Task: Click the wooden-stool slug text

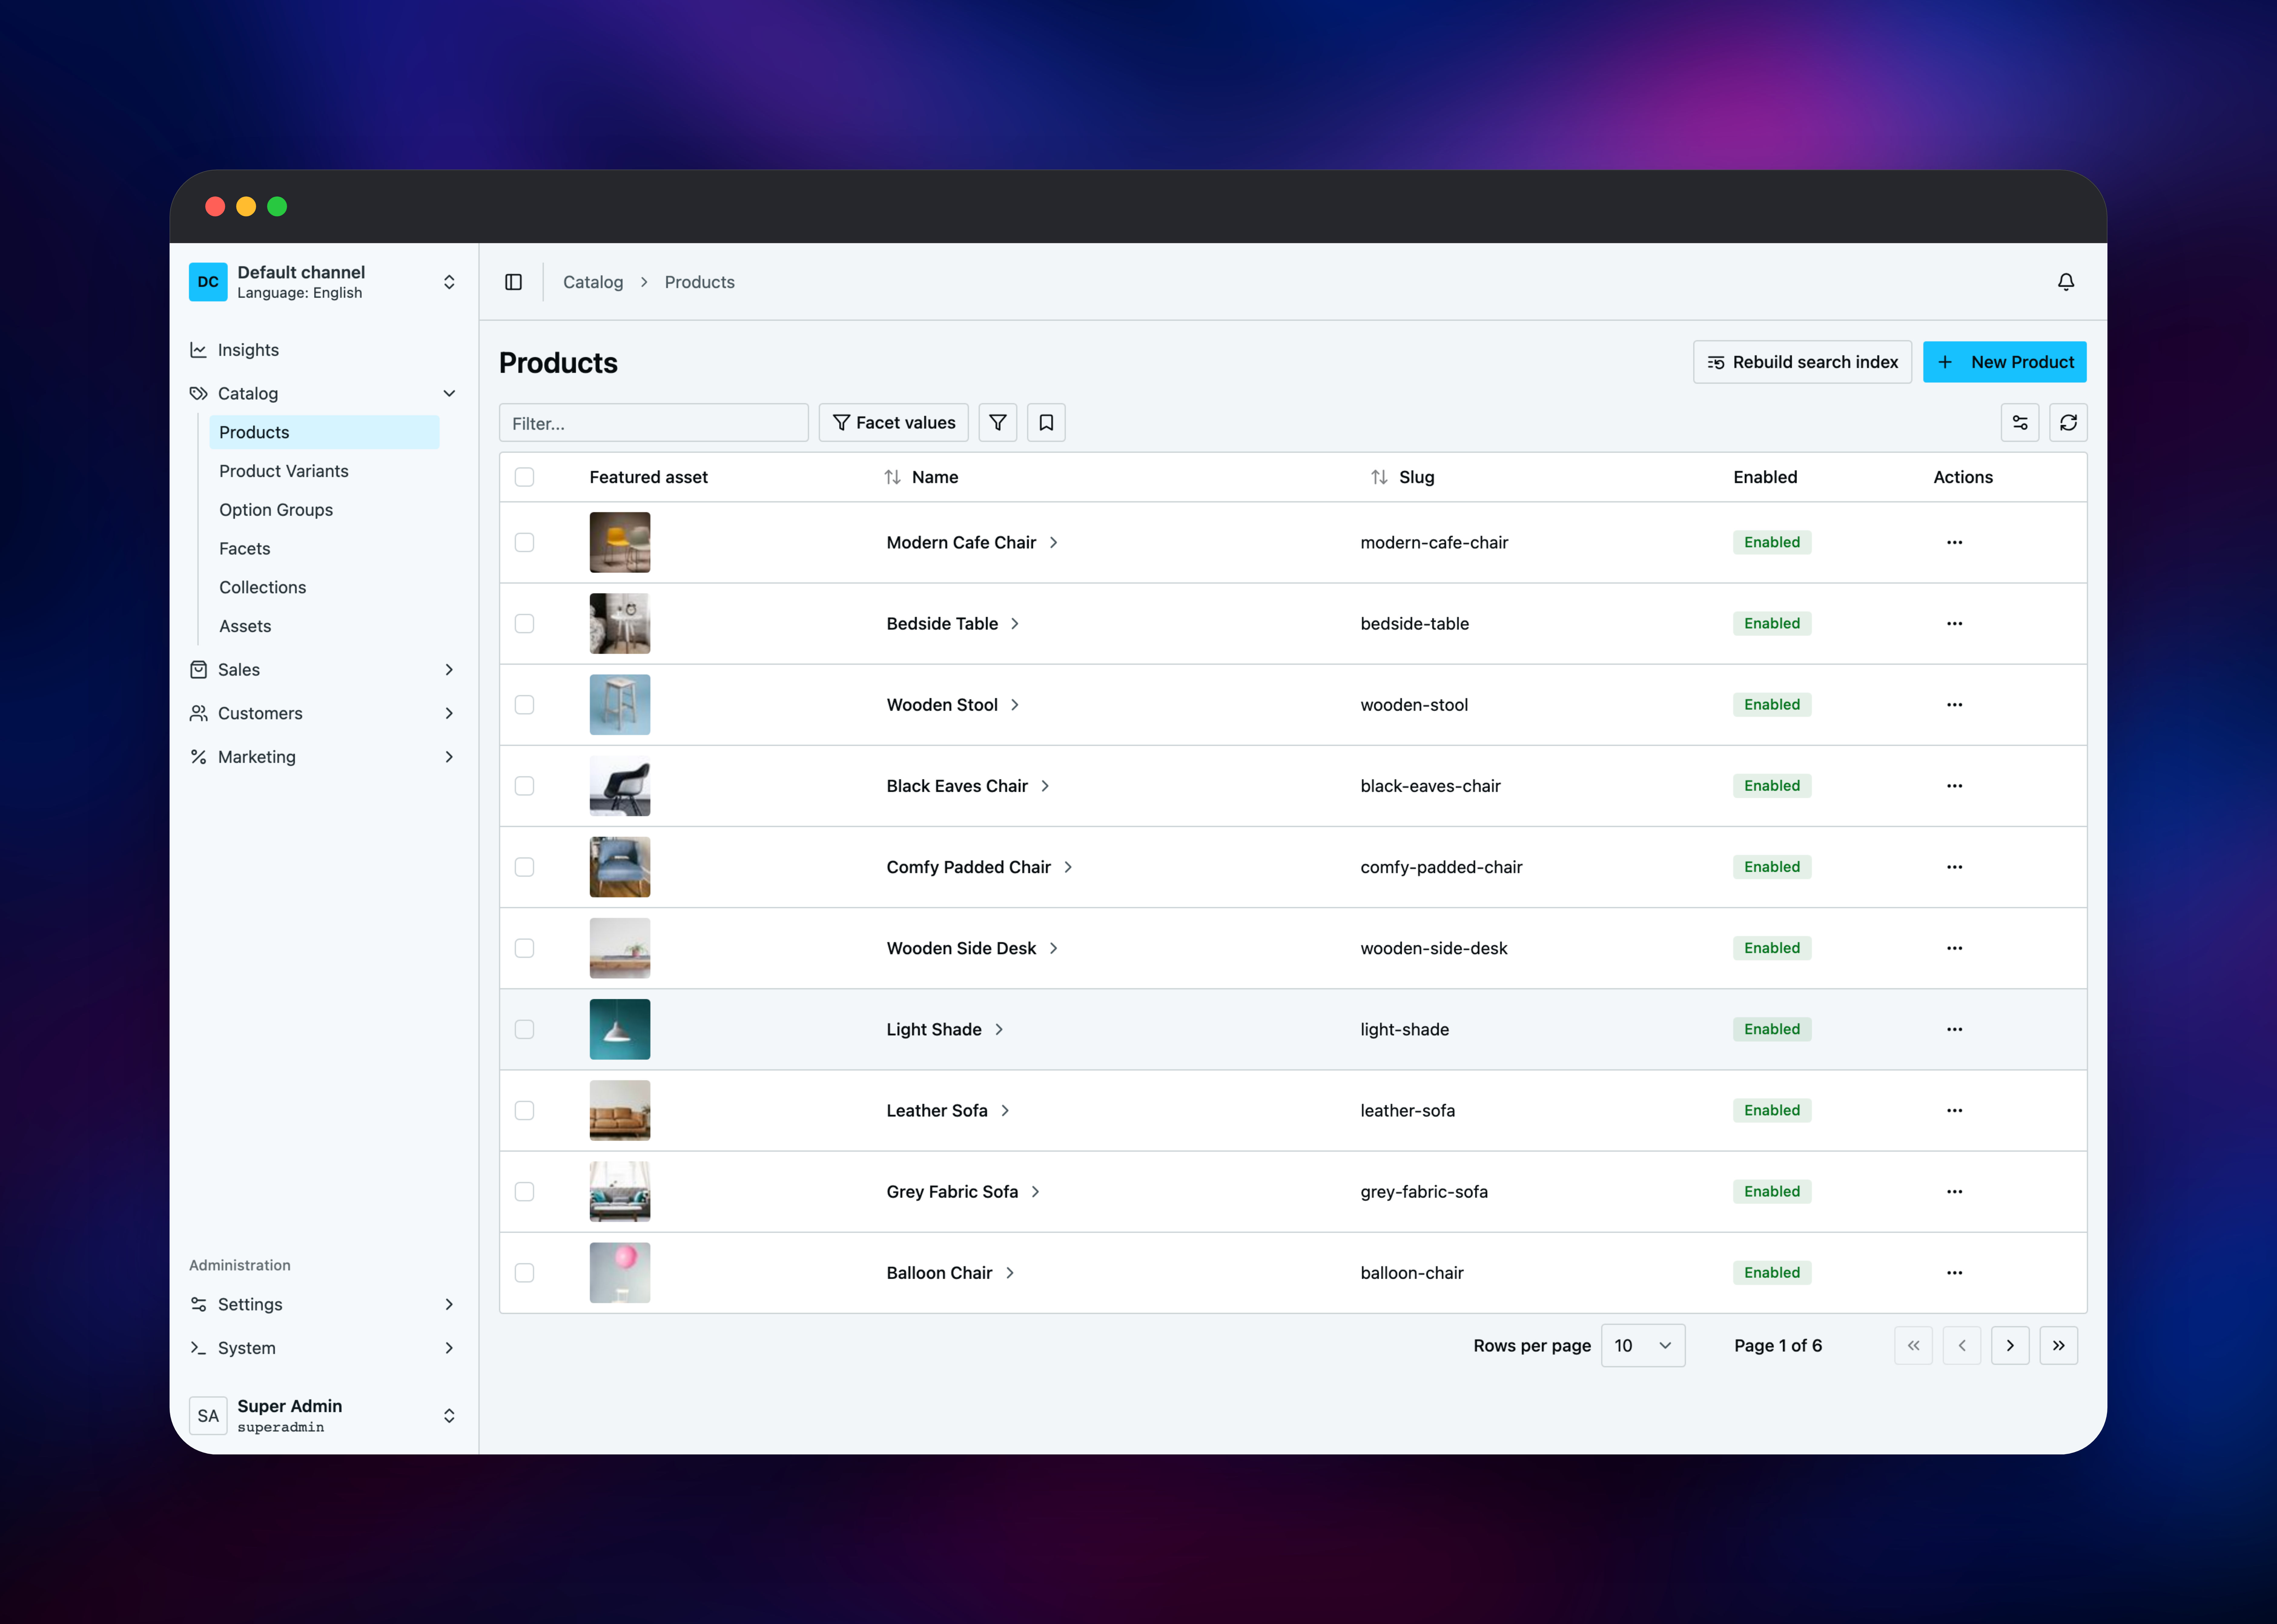Action: click(x=1414, y=705)
